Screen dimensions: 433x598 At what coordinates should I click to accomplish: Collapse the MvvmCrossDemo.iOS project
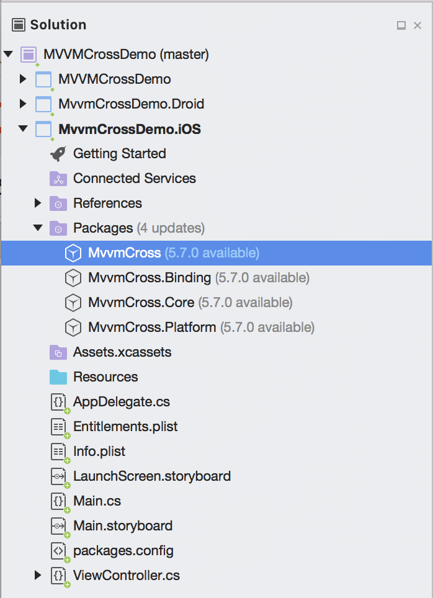pyautogui.click(x=23, y=128)
